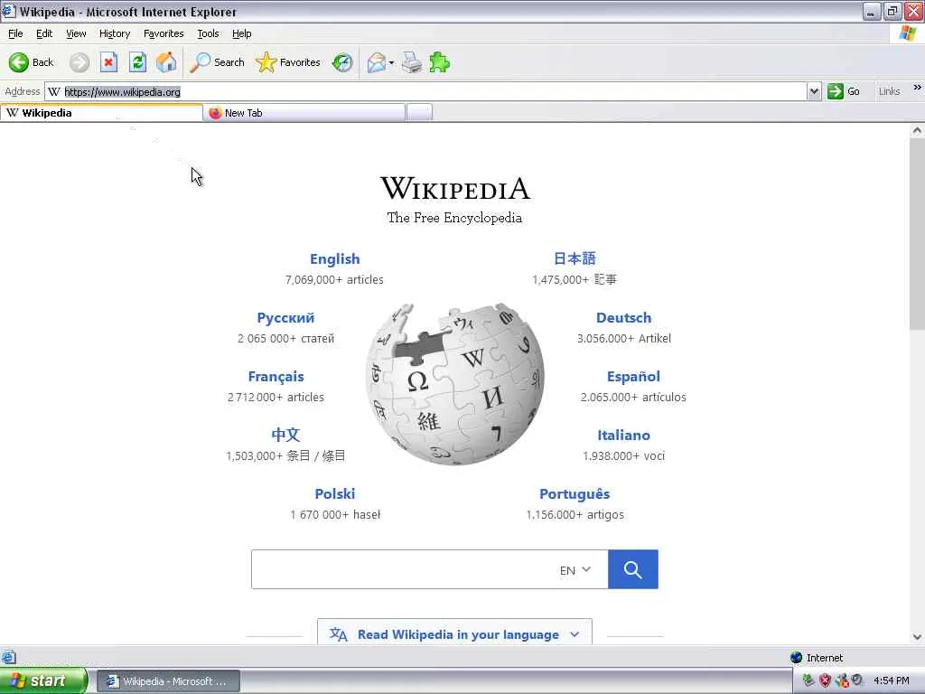Open the Français Wikipedia link
This screenshot has width=925, height=694.
point(276,377)
